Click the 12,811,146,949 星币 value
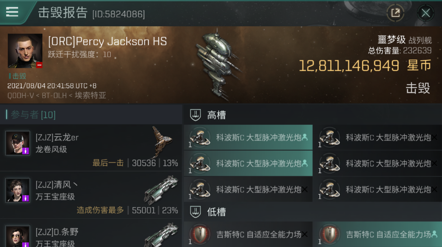The width and height of the screenshot is (442, 247). click(365, 66)
